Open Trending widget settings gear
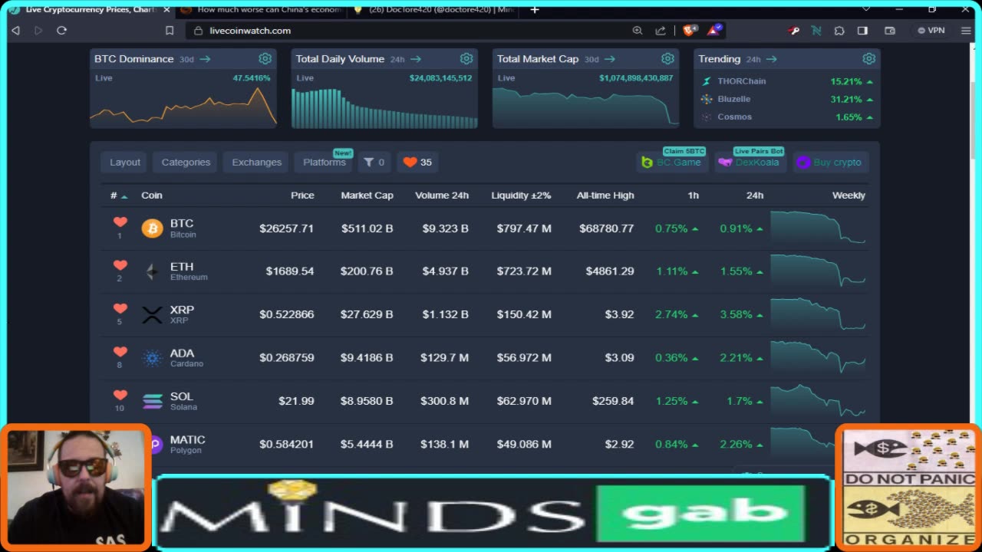Screen dimensions: 982x552 868,59
